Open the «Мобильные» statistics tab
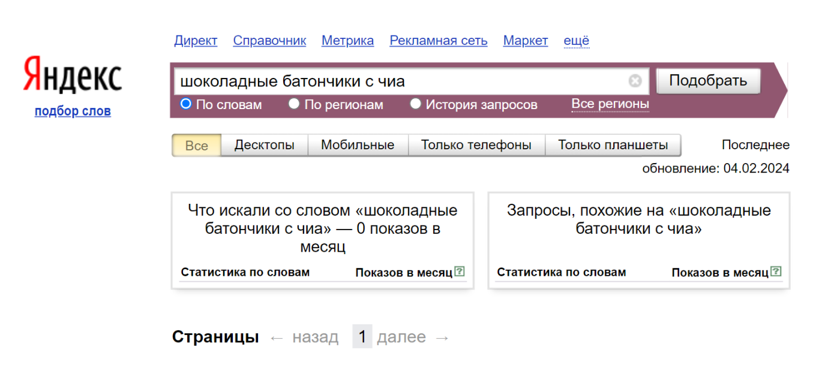Viewport: 816px width, 383px height. coord(358,144)
